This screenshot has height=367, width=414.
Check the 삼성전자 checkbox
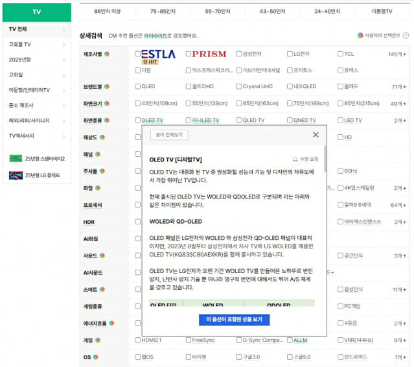coord(239,54)
